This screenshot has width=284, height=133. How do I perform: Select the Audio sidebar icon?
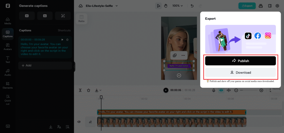8,72
